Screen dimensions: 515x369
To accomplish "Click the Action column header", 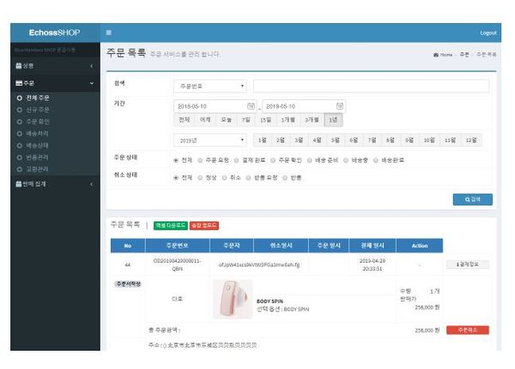I will 420,246.
